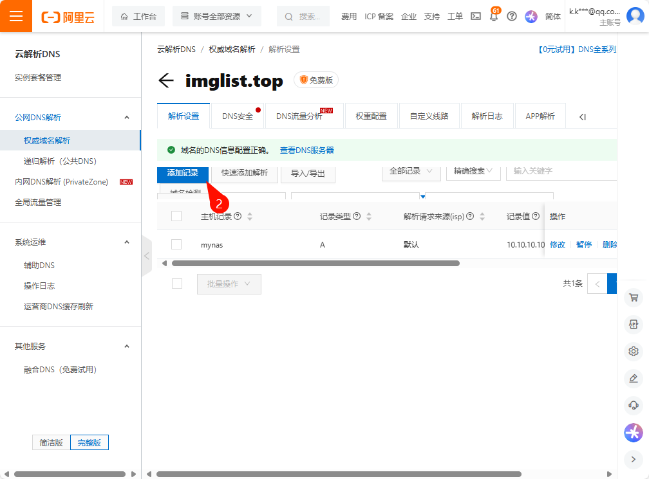Sort by 解析请求来源 column arrows
649x479 pixels.
(x=482, y=216)
